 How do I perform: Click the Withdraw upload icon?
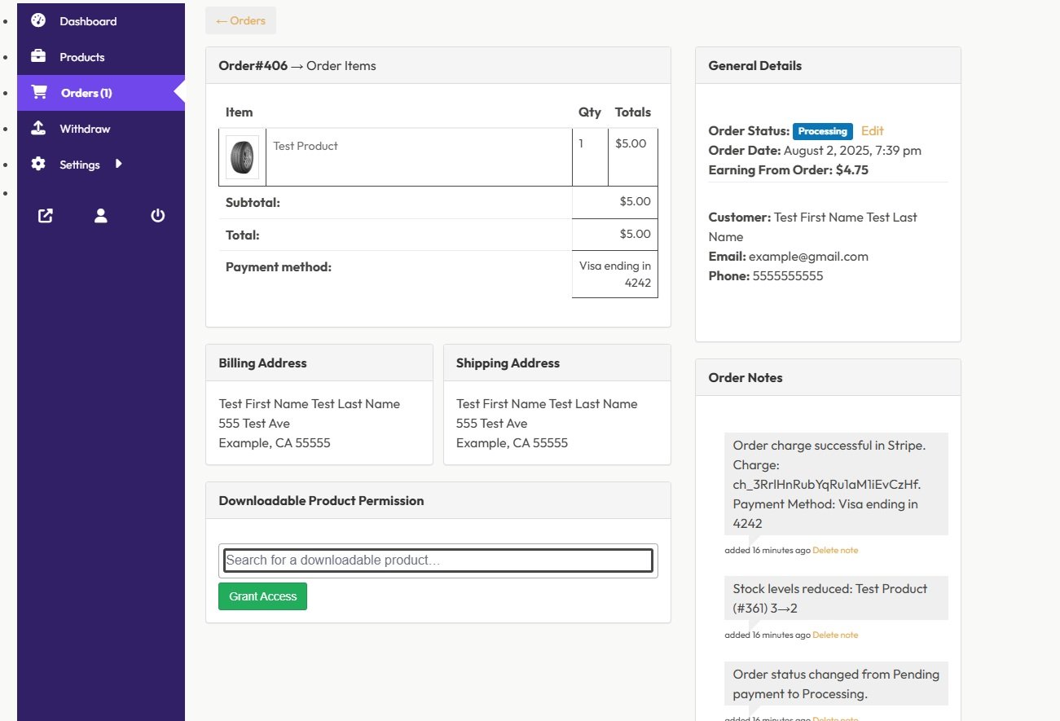tap(38, 129)
